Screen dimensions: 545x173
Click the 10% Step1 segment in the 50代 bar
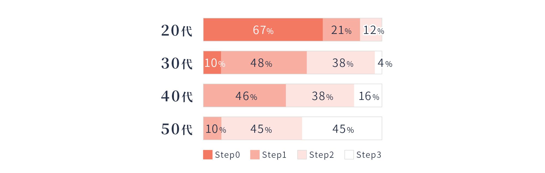tap(213, 128)
